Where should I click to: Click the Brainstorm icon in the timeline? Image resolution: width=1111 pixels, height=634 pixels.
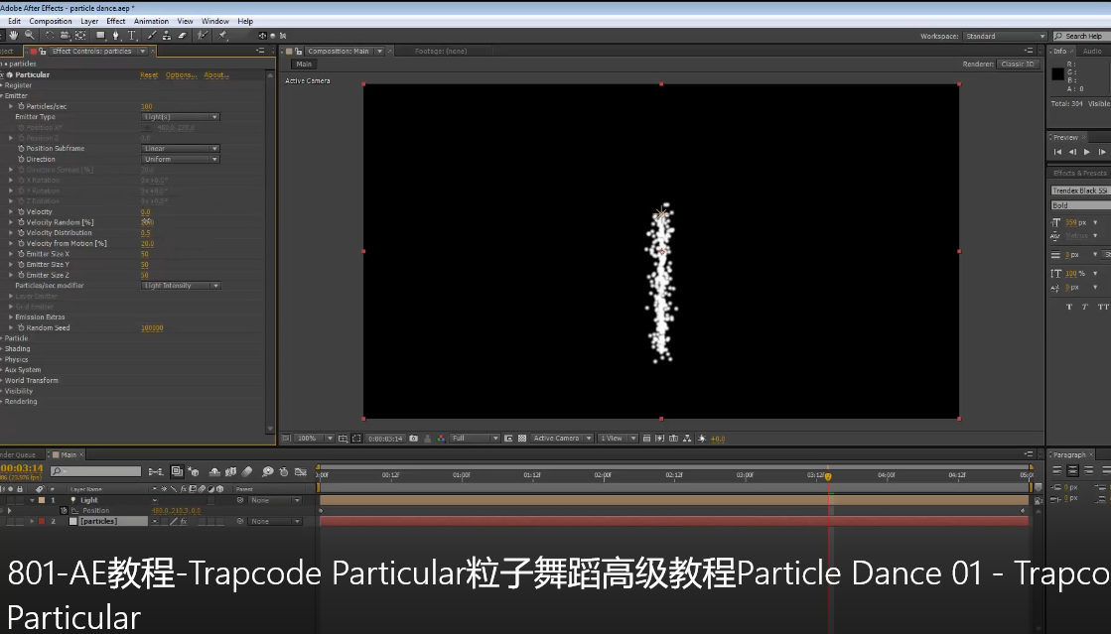267,472
